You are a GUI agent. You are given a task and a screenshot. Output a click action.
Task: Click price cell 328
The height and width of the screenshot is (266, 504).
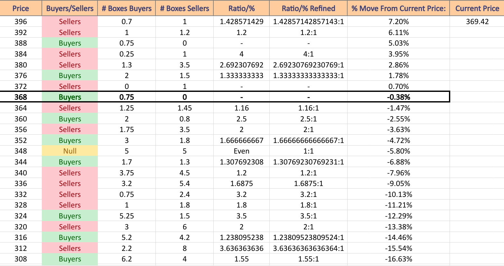click(x=21, y=205)
